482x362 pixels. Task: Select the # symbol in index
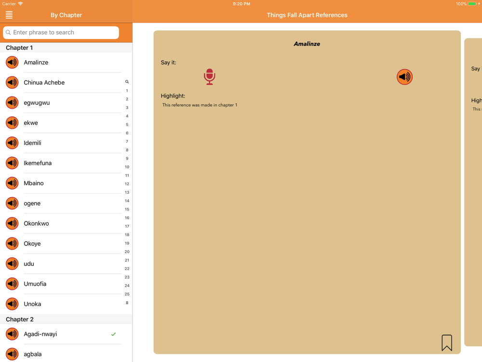click(x=127, y=303)
